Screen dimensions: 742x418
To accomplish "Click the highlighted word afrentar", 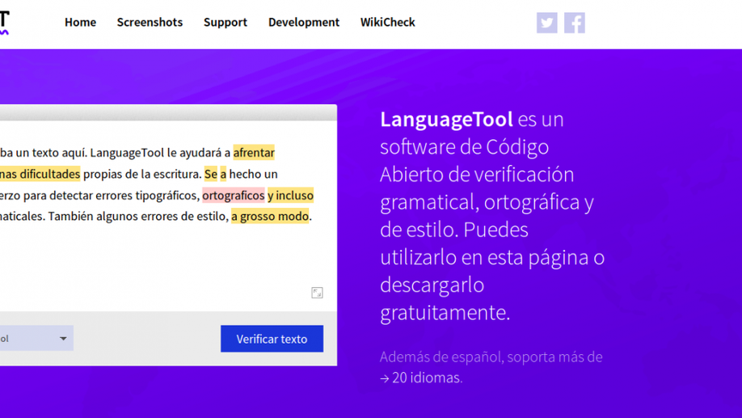I will click(254, 153).
